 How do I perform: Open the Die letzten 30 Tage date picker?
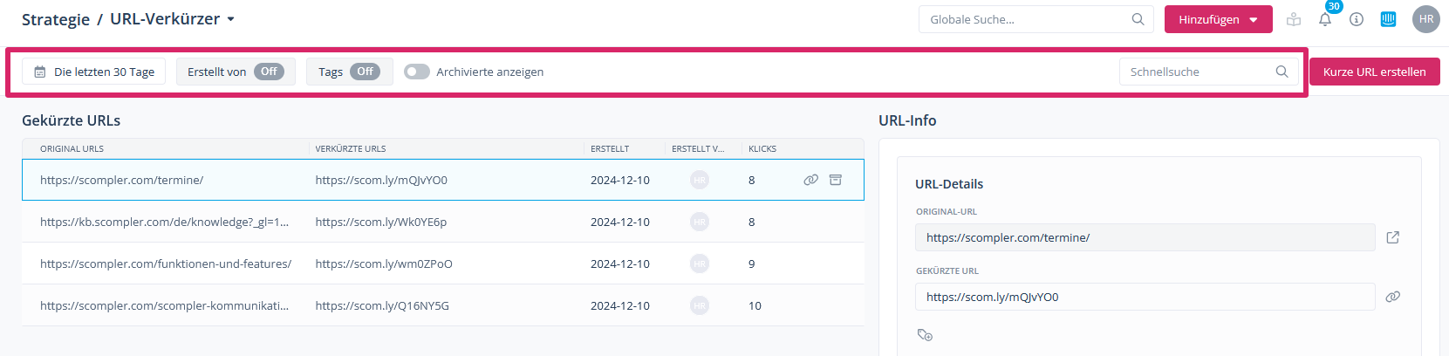click(x=94, y=72)
